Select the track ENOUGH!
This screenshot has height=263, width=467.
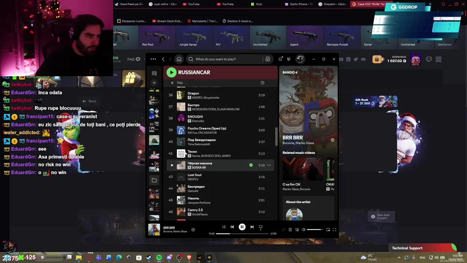220,119
